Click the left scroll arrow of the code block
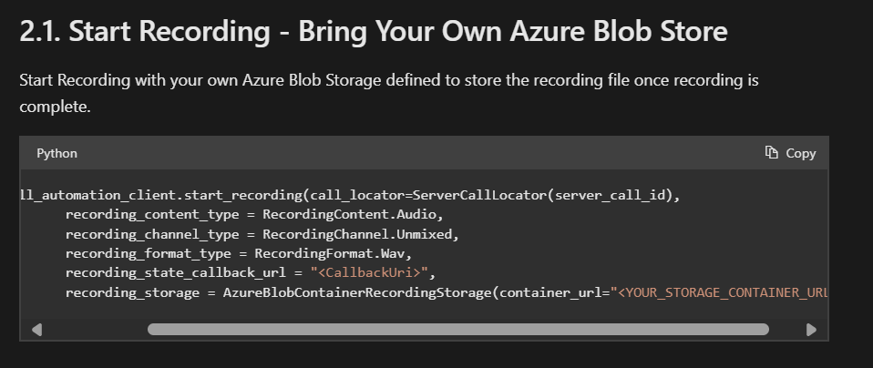873x368 pixels. tap(36, 330)
